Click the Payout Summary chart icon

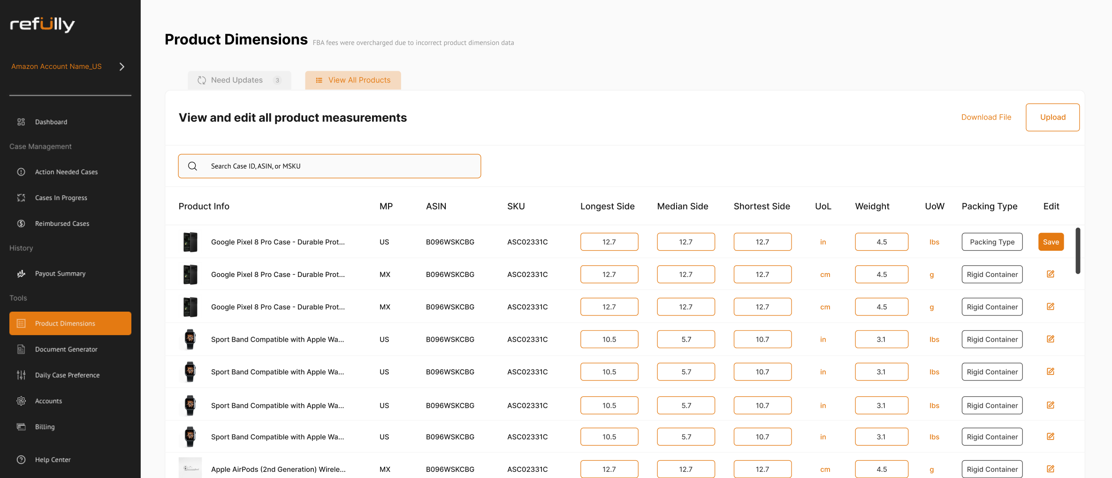[x=21, y=274]
